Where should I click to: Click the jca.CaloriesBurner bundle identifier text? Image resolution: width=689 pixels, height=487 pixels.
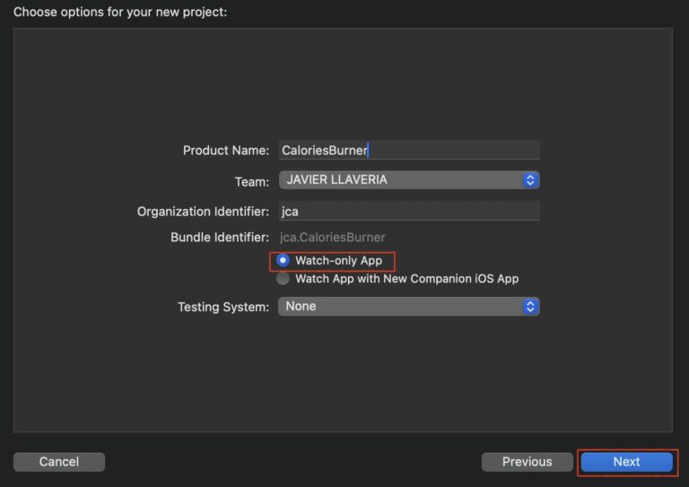(x=333, y=238)
